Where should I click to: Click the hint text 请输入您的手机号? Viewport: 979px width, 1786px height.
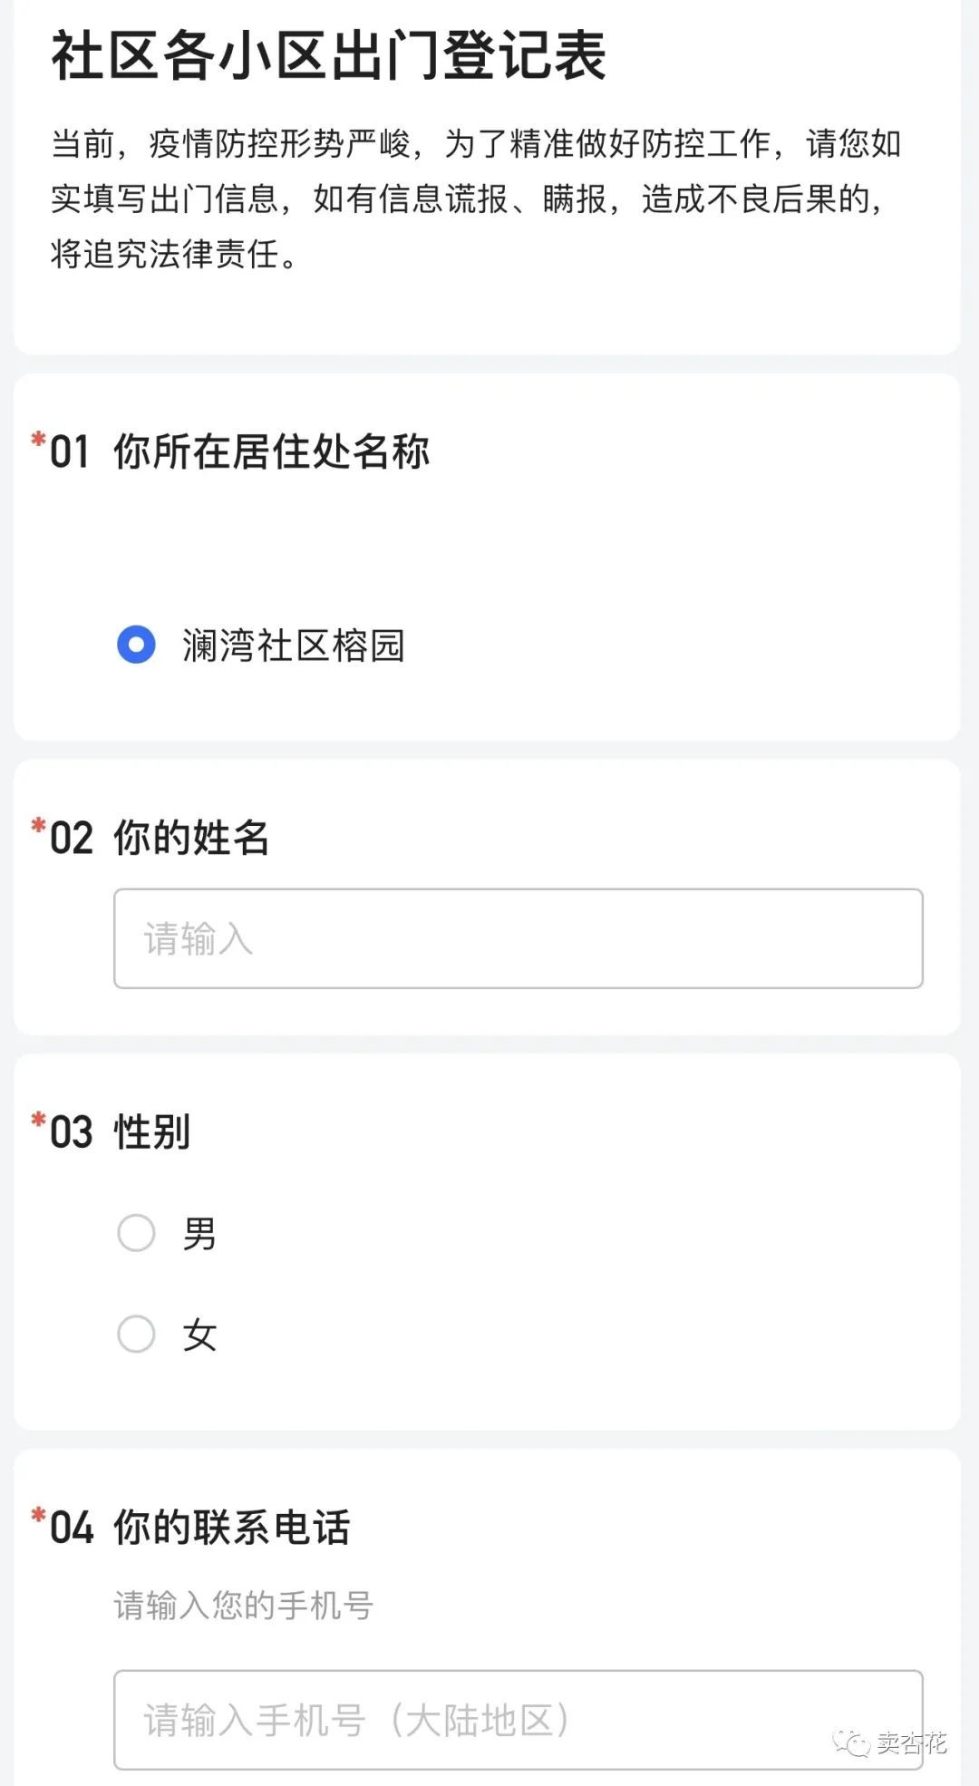tap(243, 1606)
